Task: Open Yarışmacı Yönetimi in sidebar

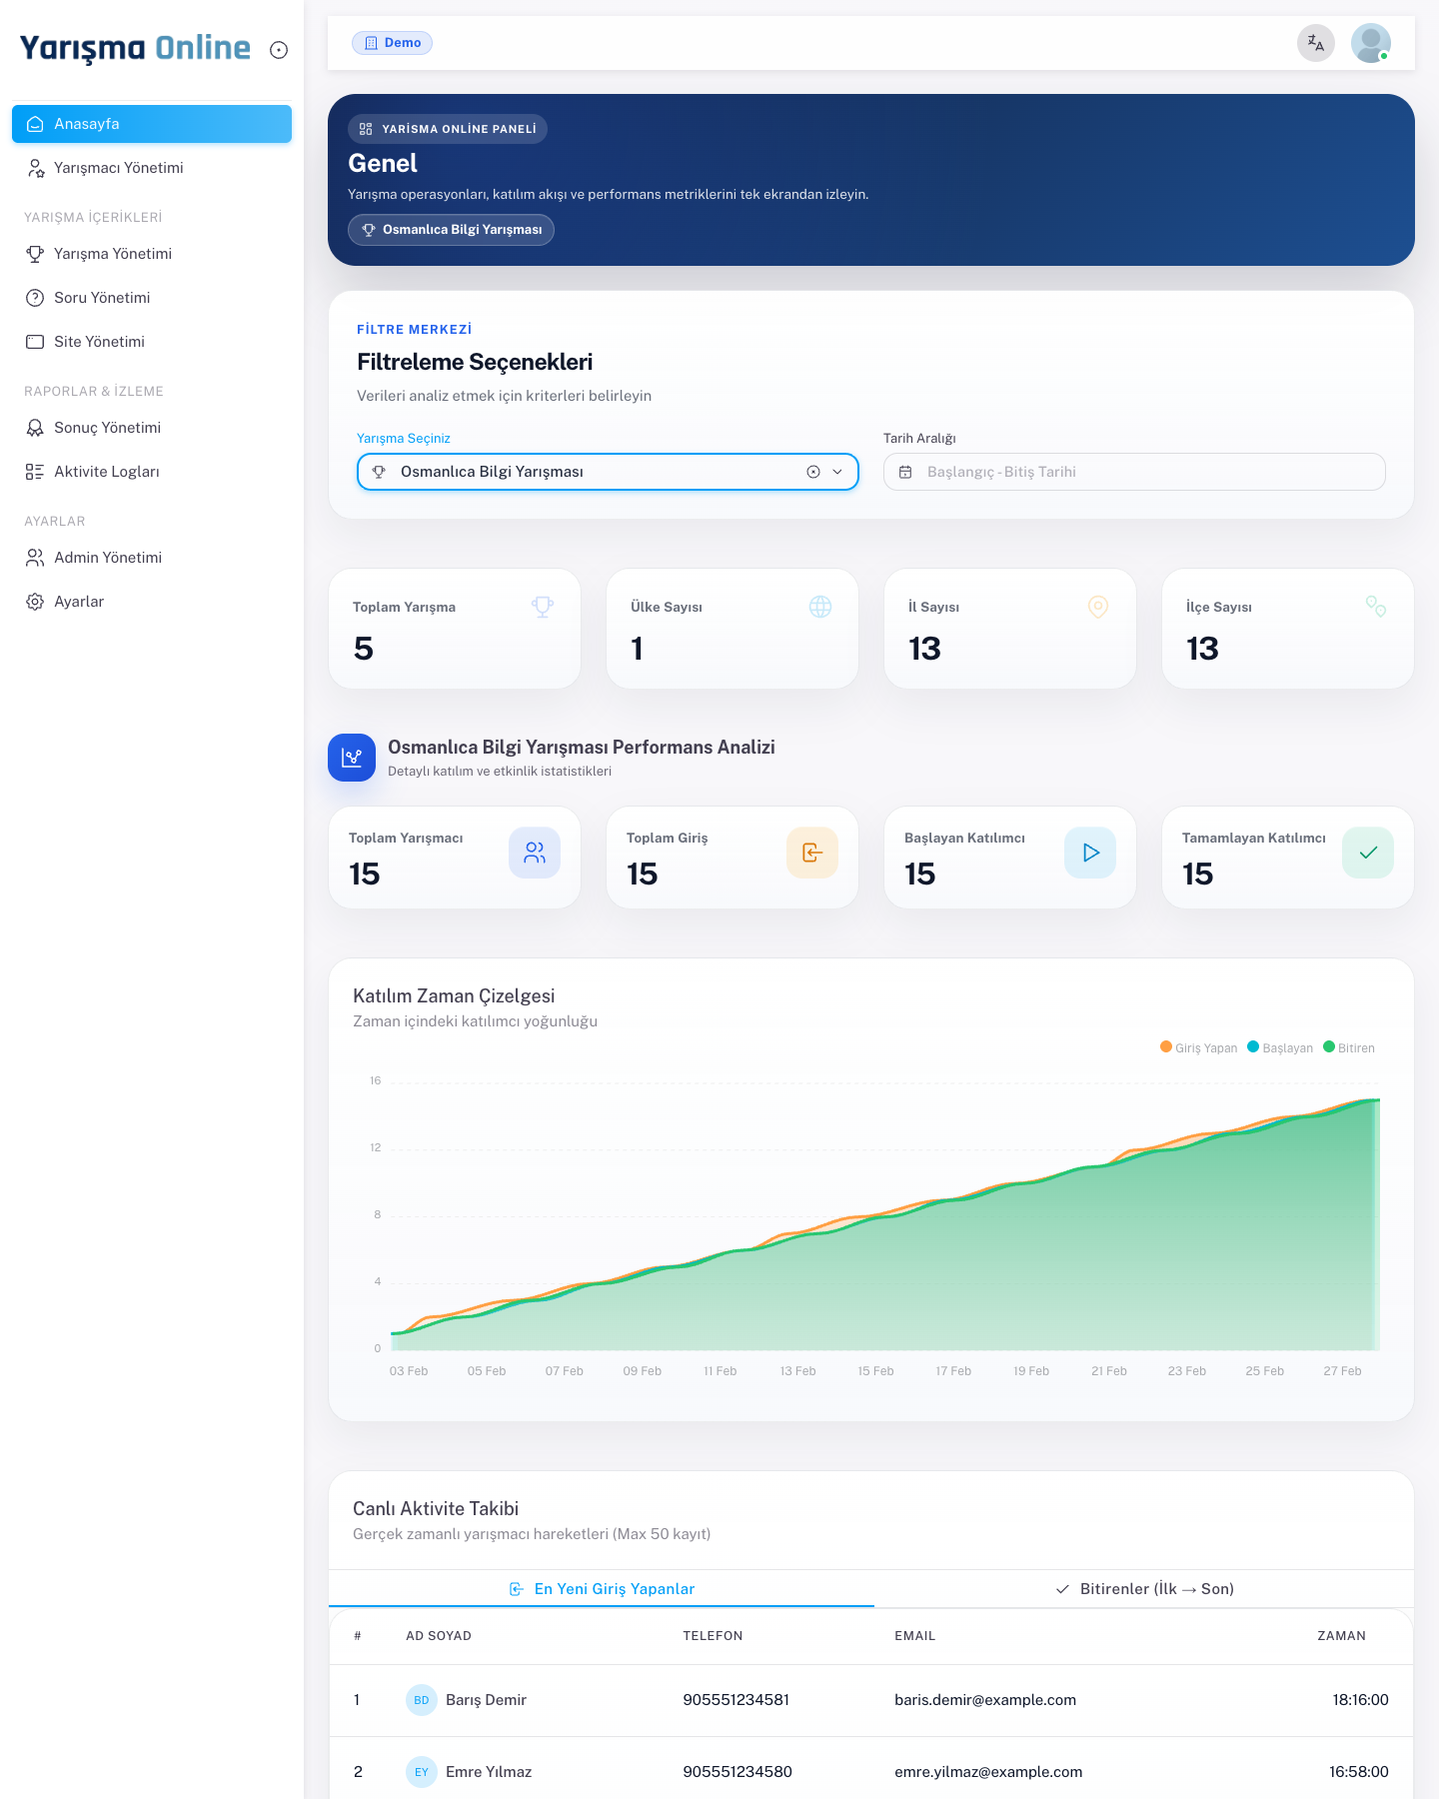Action: pos(152,168)
